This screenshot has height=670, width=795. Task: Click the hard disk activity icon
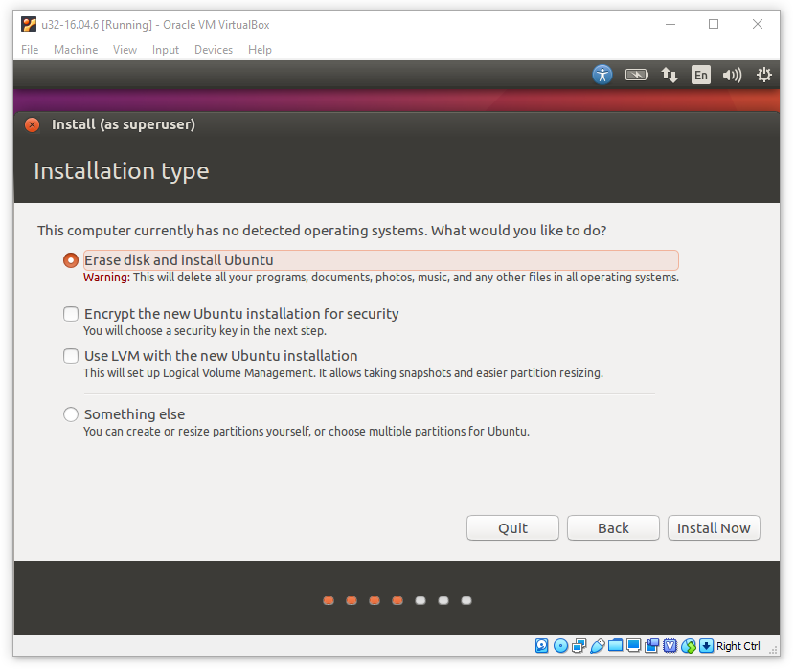click(542, 646)
